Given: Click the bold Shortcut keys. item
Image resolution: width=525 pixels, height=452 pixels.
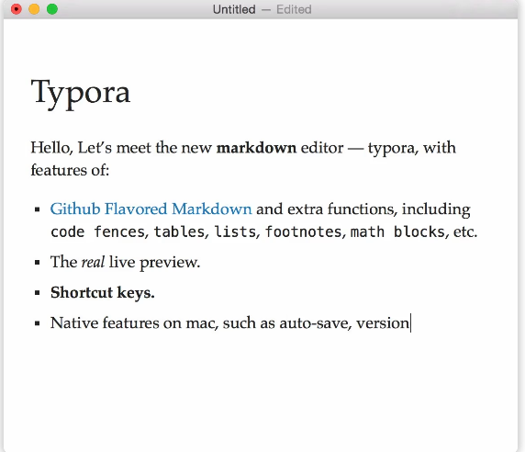Looking at the screenshot, I should pos(103,293).
